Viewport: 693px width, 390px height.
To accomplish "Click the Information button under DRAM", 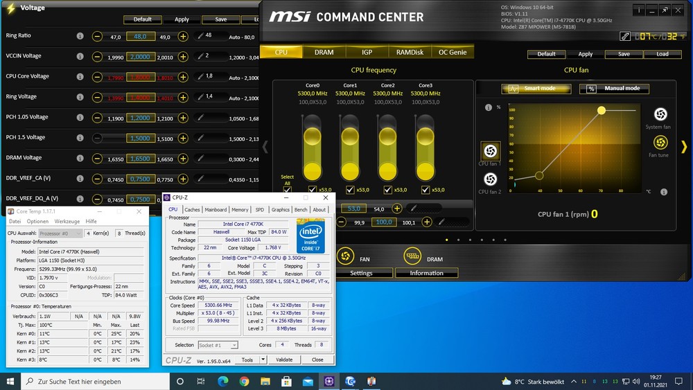I will [426, 273].
